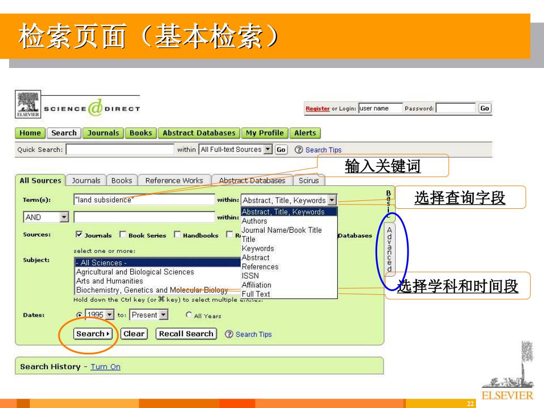Open My Profile navigation button
The image size is (544, 408).
click(x=265, y=133)
